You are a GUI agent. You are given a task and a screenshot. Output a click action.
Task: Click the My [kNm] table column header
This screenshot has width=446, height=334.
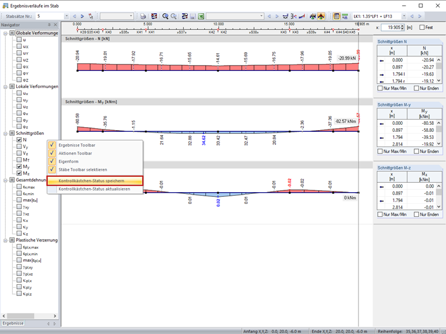tap(424, 114)
